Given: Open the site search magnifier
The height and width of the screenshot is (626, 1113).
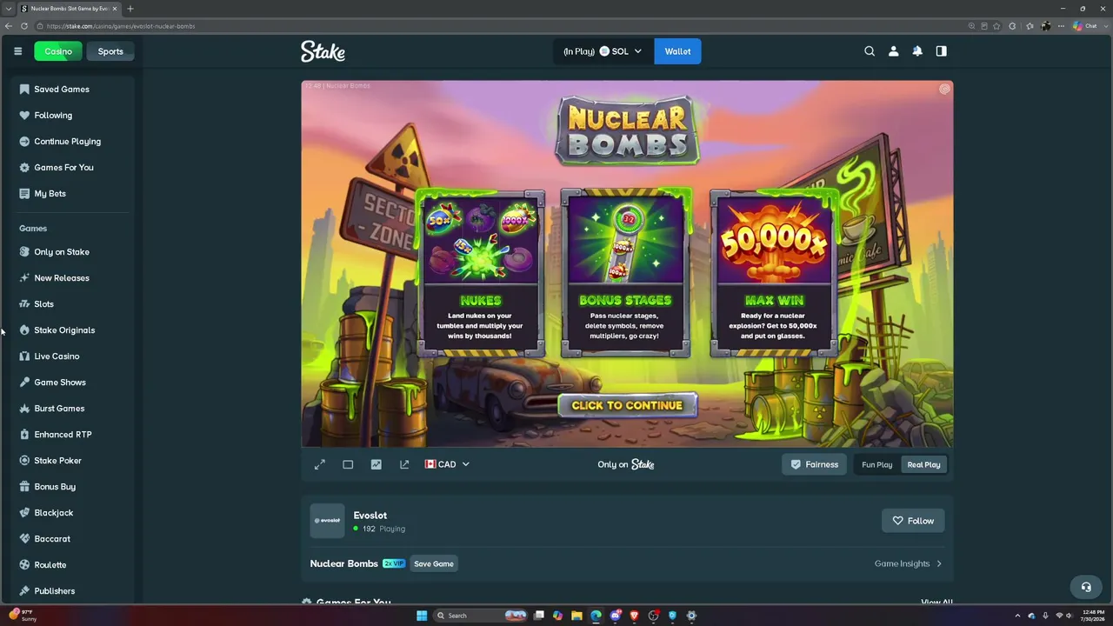Looking at the screenshot, I should pyautogui.click(x=870, y=51).
